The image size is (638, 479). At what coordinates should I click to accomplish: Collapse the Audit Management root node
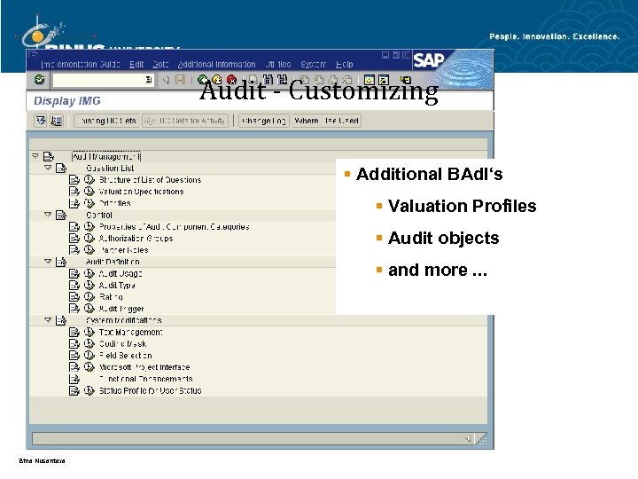click(x=35, y=156)
